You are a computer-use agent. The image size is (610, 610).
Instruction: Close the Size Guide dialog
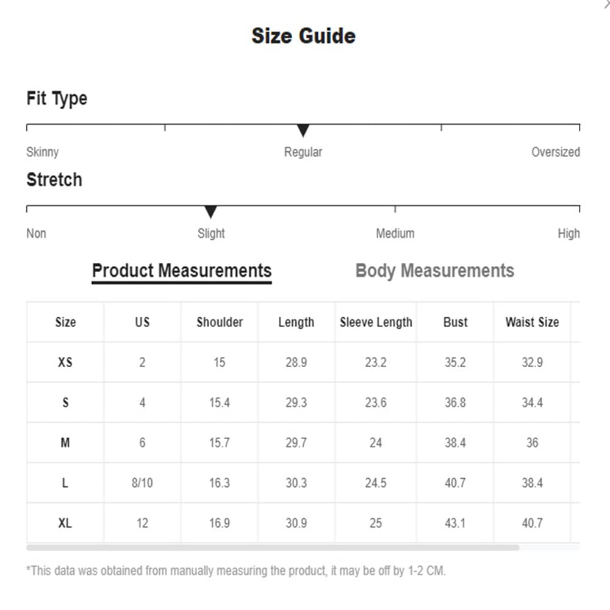tap(607, 4)
